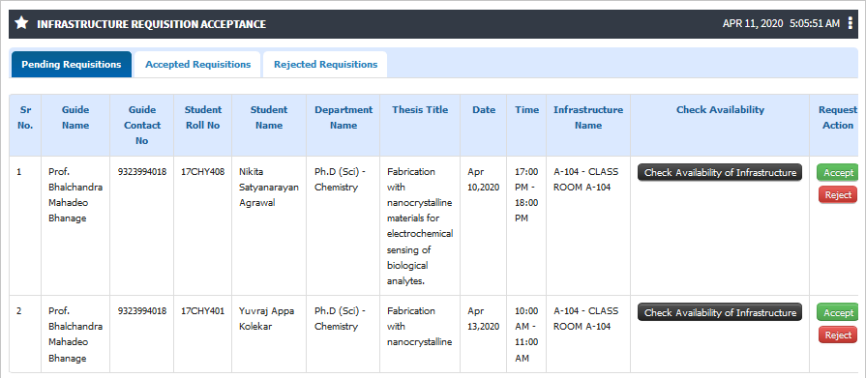
Task: Reject the requisition for roll 17CHY401
Action: click(838, 334)
